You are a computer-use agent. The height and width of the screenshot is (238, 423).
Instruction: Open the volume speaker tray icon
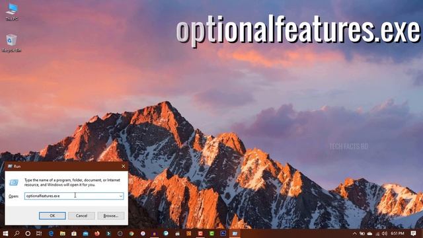click(385, 233)
